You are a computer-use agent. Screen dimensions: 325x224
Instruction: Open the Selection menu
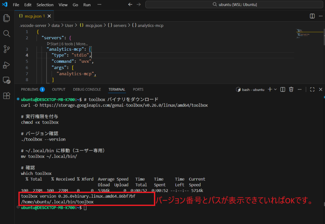[45, 5]
